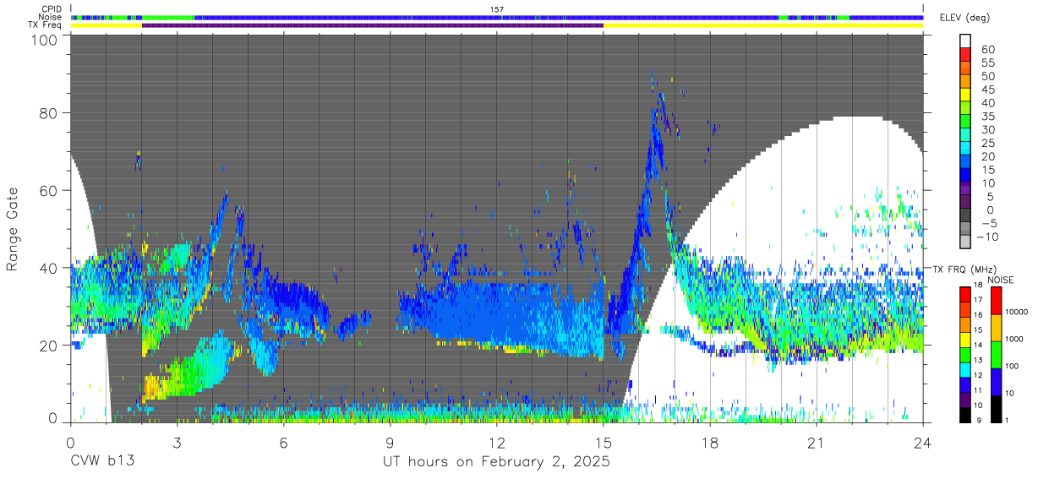Click the ELEV colorbar label "55"
1038x479 pixels.
987,63
